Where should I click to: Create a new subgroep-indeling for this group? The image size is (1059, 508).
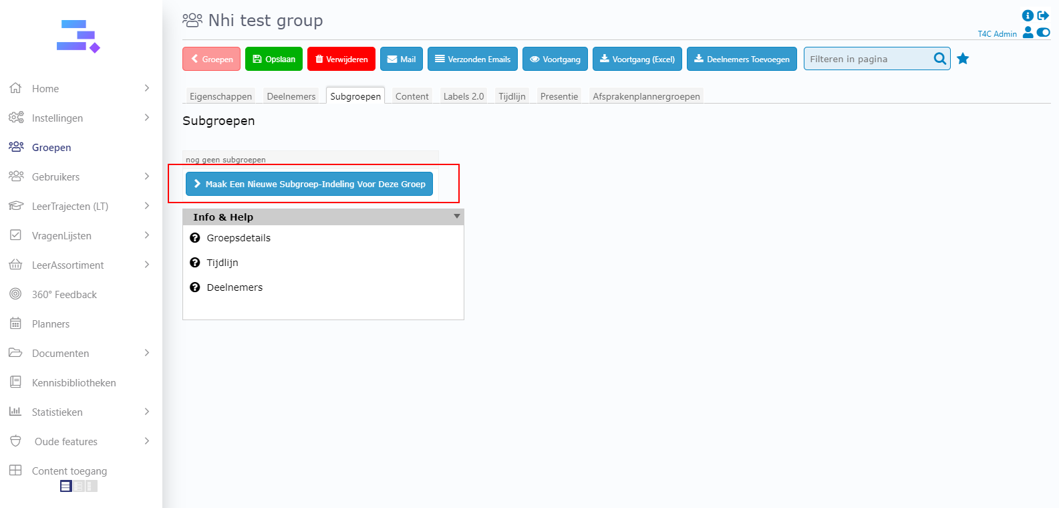click(309, 184)
